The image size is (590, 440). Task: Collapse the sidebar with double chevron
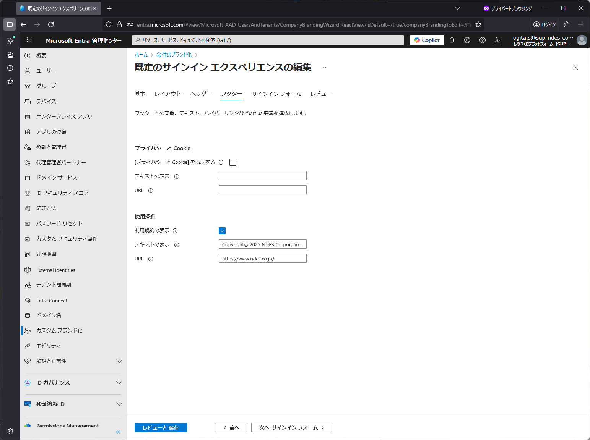(x=118, y=432)
